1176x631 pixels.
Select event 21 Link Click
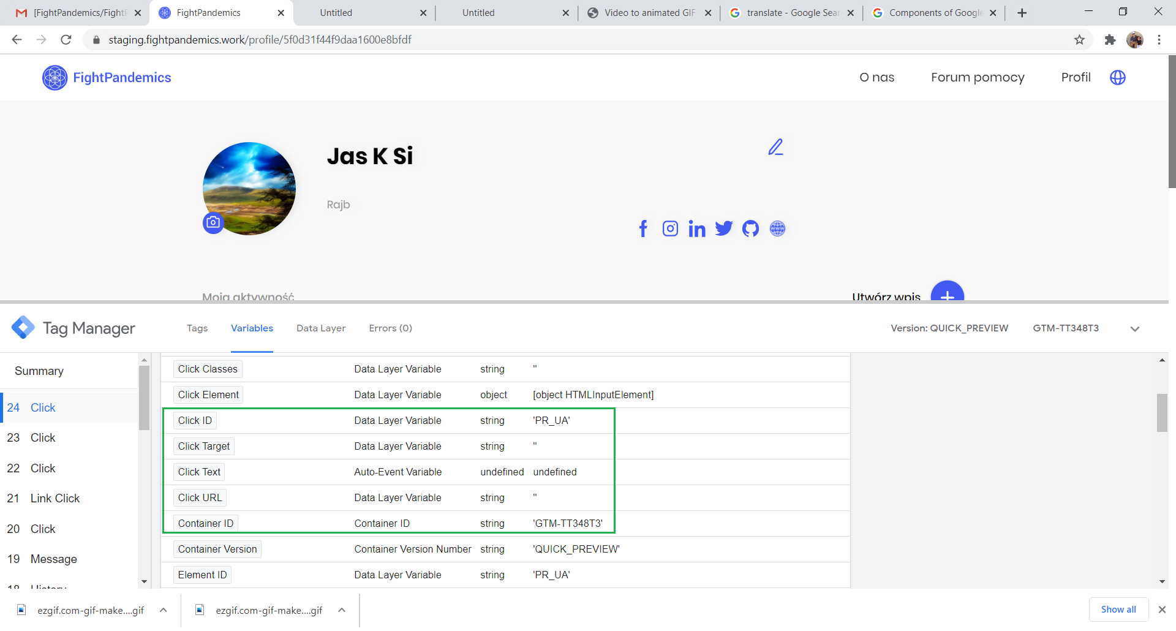pos(69,499)
